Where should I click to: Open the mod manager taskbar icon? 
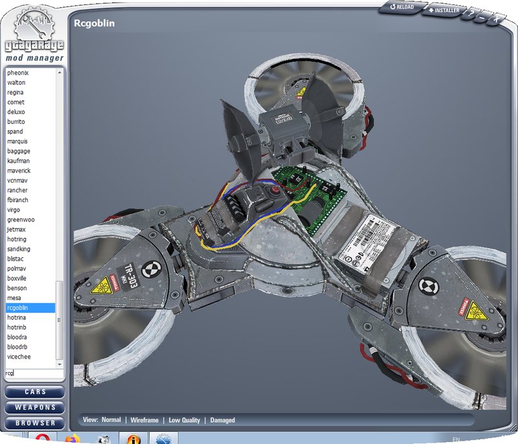pos(163,438)
